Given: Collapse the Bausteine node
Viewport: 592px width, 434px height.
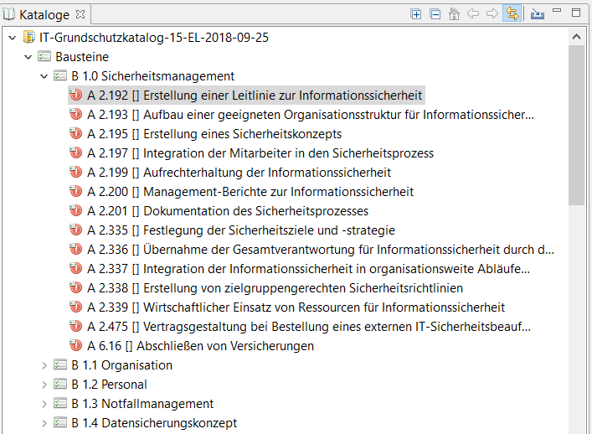Looking at the screenshot, I should pos(28,57).
